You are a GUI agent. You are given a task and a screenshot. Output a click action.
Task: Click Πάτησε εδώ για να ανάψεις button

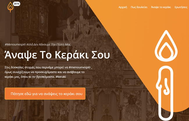45,94
